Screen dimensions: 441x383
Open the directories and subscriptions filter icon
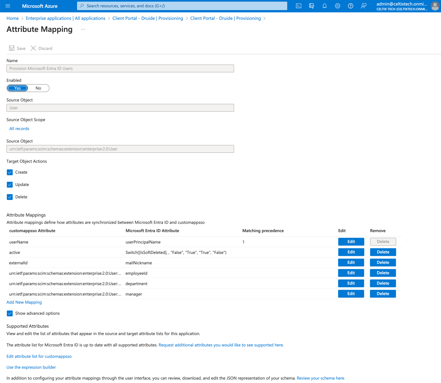coord(311,6)
